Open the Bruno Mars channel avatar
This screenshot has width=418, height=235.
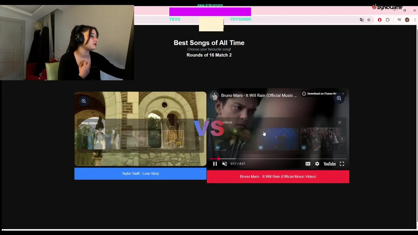click(215, 96)
